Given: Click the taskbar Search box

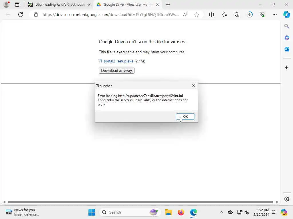Looking at the screenshot, I should [130, 212].
